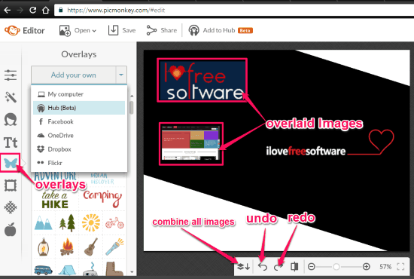The height and width of the screenshot is (279, 414).
Task: Open the Open menu dropdown
Action: pos(78,30)
